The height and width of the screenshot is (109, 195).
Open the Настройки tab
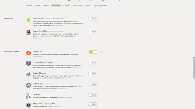point(67,6)
